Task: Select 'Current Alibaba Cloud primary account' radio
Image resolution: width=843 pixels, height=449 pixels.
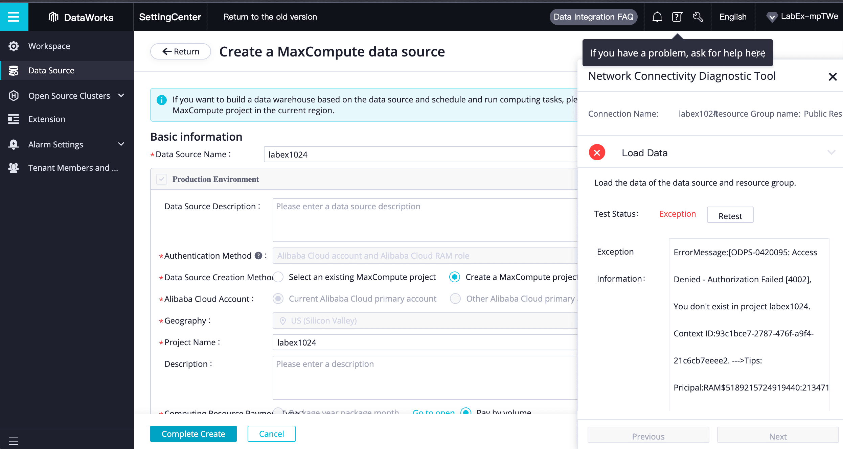Action: pyautogui.click(x=278, y=299)
